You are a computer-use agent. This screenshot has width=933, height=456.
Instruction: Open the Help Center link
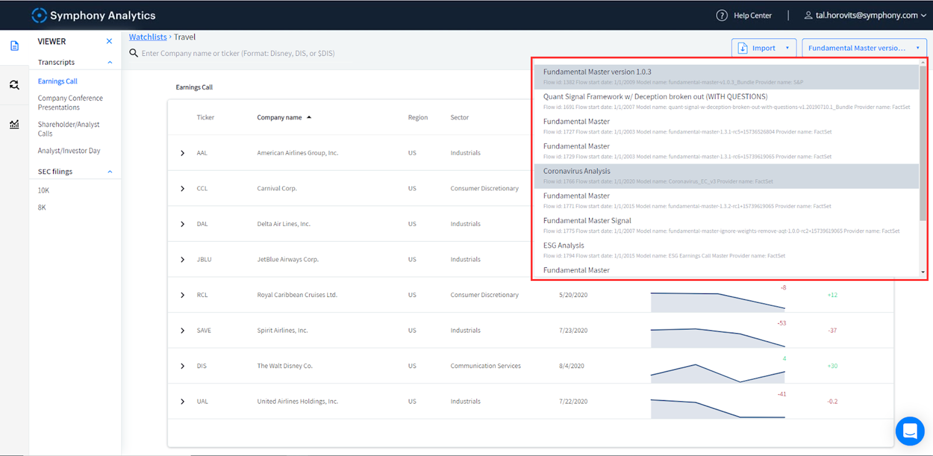click(752, 16)
